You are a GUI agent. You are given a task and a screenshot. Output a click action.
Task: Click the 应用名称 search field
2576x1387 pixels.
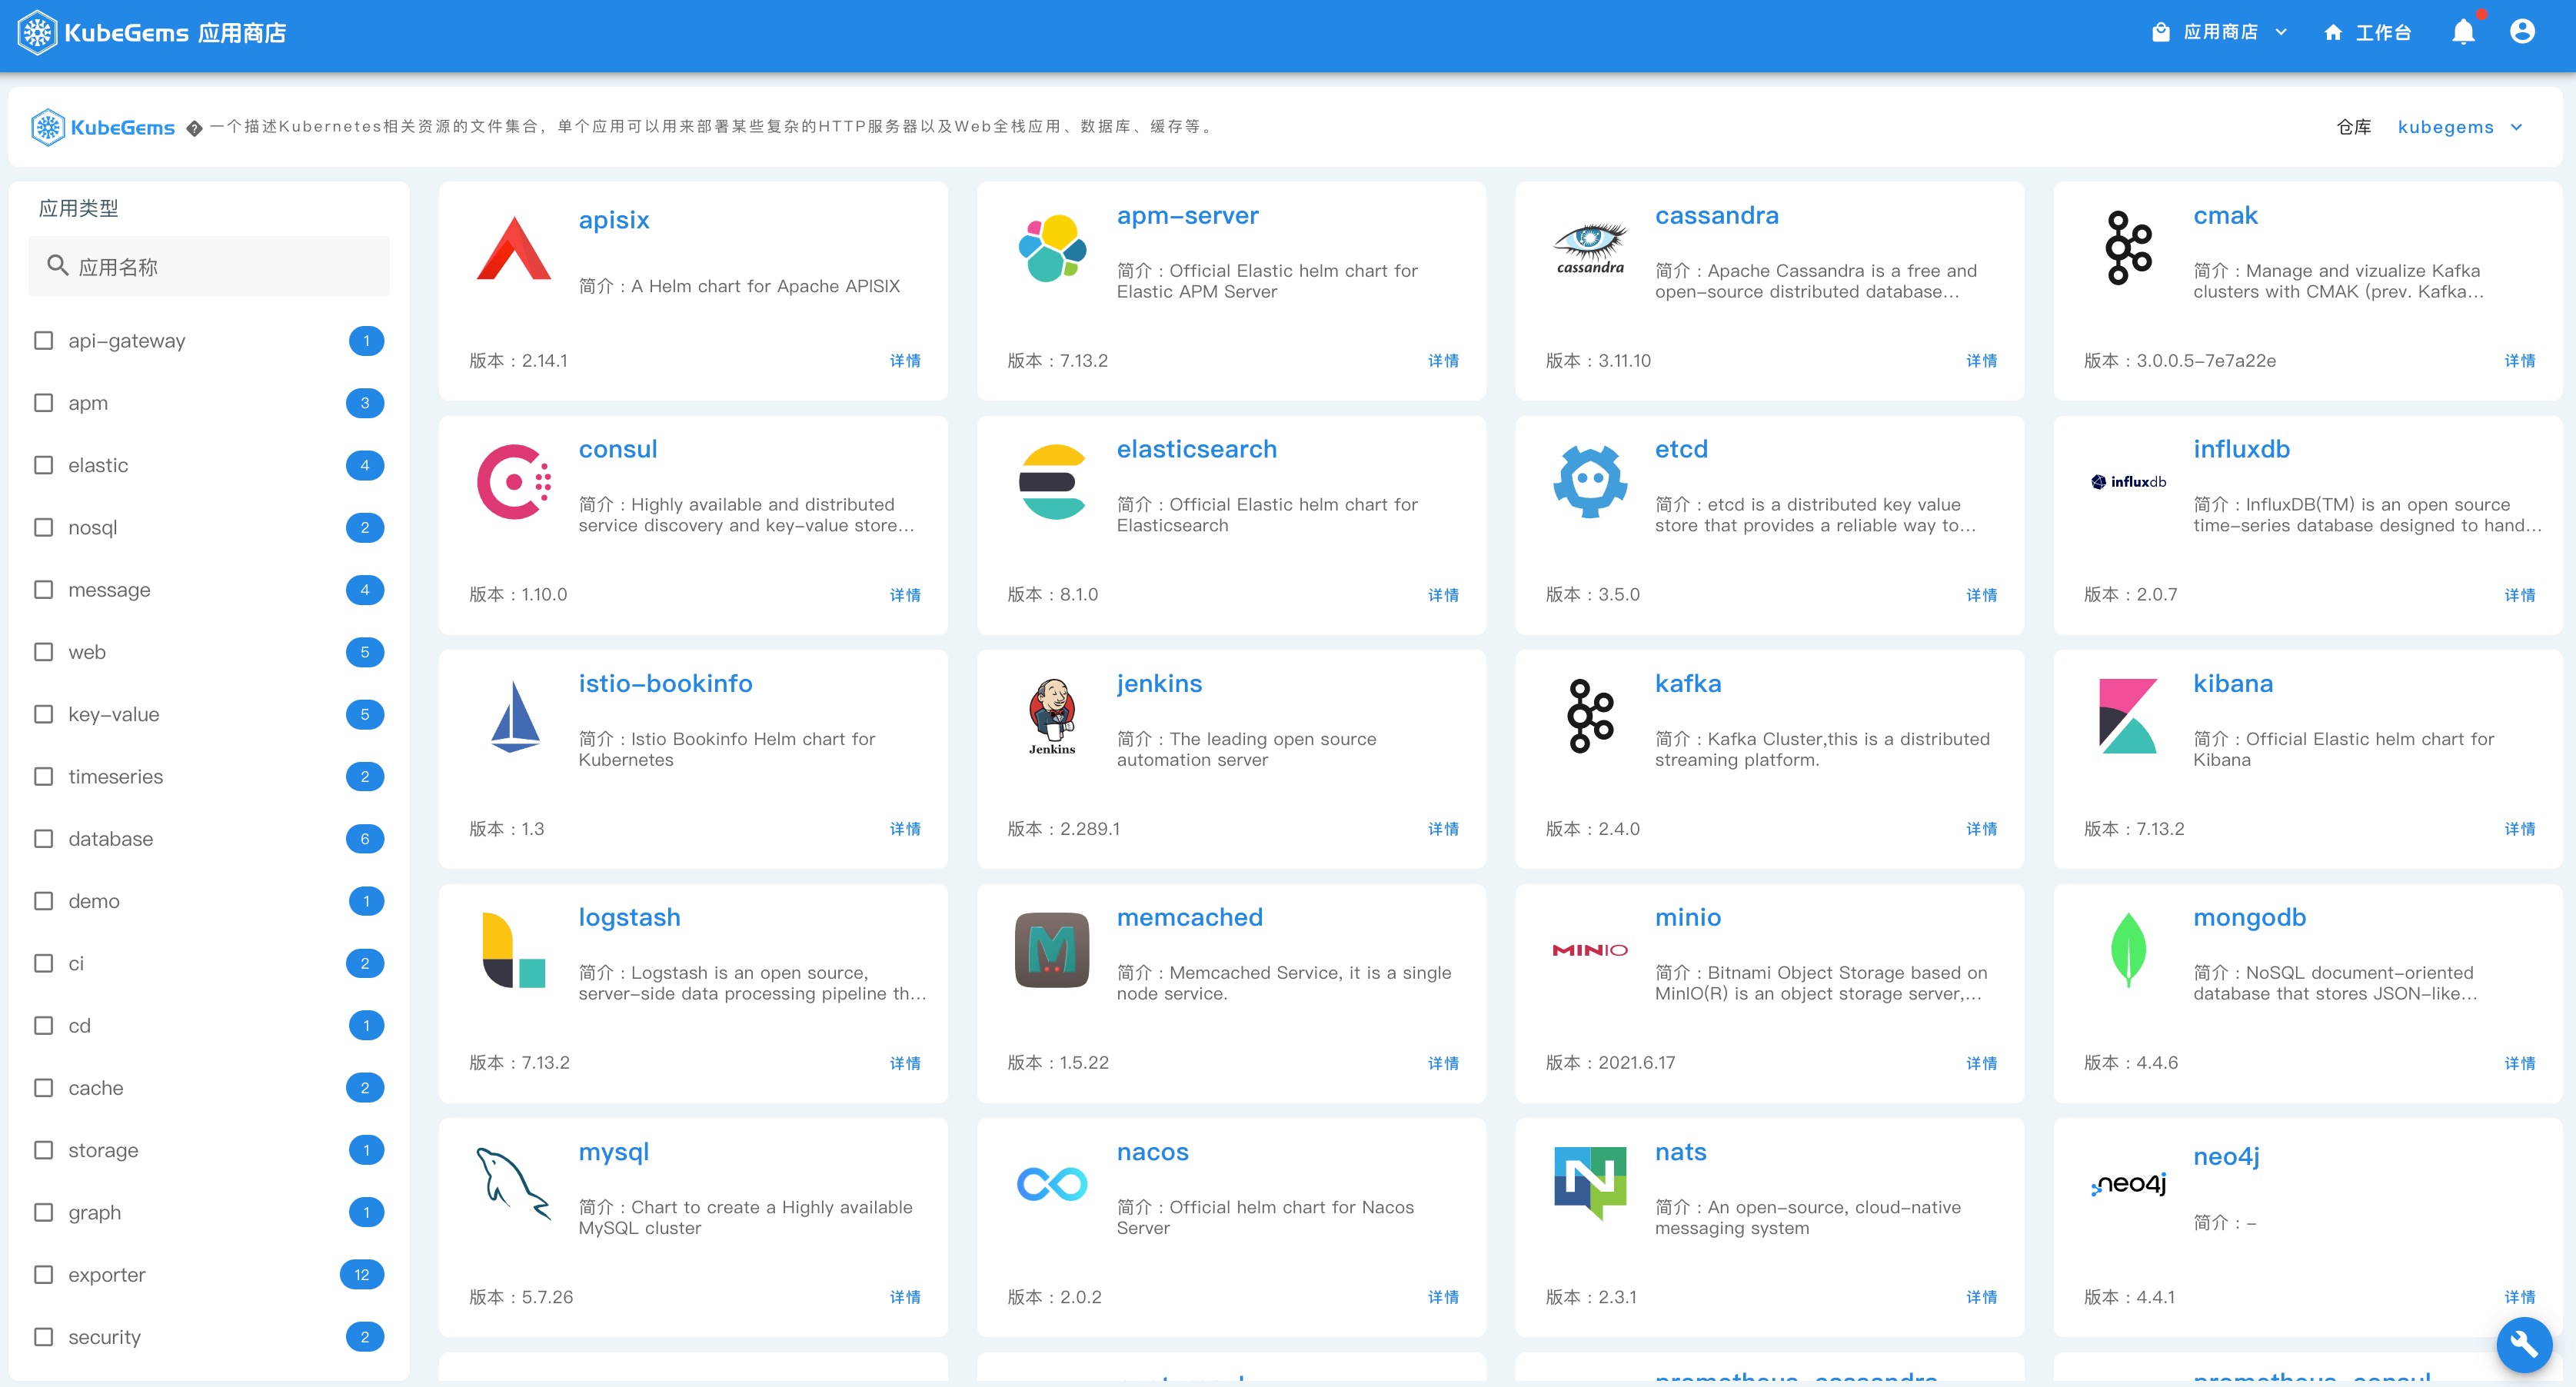pyautogui.click(x=209, y=267)
